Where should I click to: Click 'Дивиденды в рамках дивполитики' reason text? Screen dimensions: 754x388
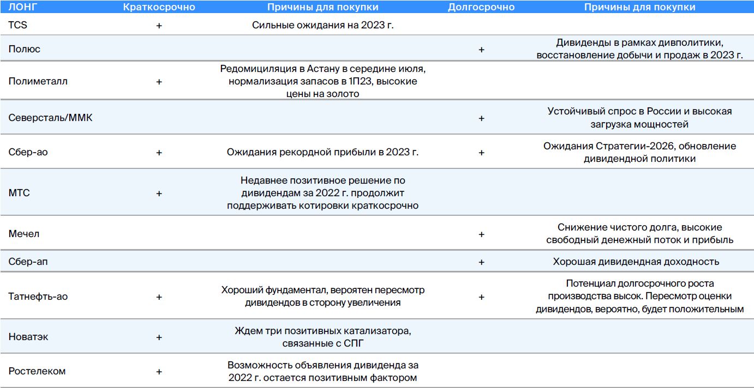(x=639, y=49)
